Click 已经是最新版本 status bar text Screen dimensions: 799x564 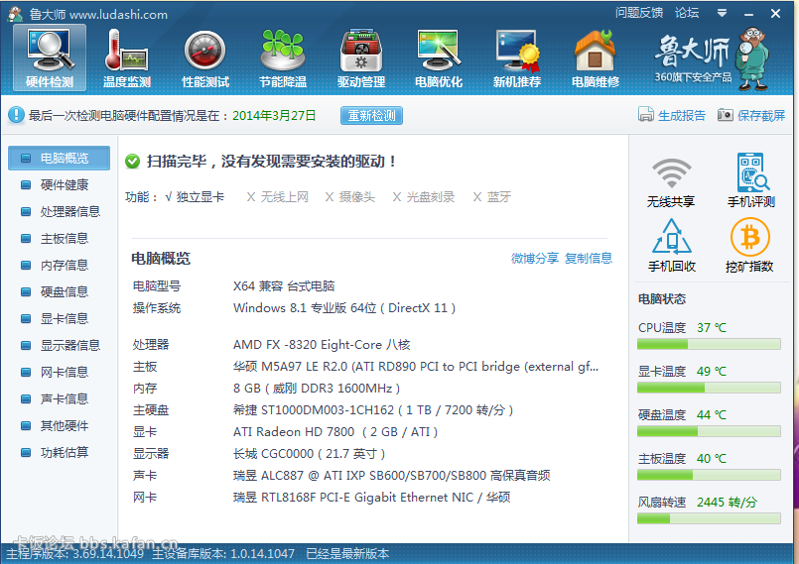[x=347, y=554]
